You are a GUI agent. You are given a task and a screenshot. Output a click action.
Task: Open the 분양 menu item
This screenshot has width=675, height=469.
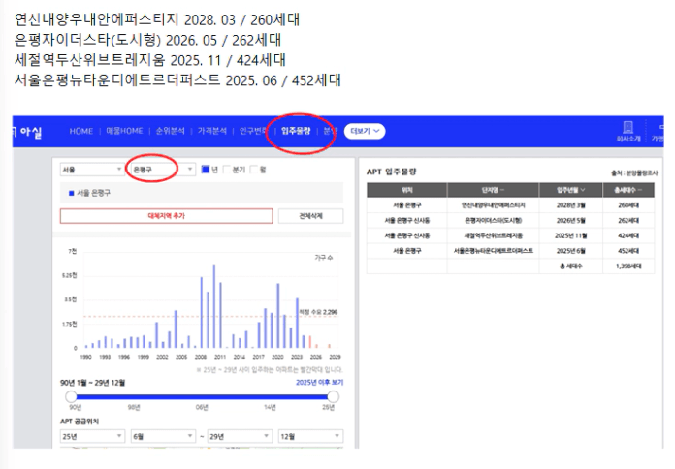330,131
